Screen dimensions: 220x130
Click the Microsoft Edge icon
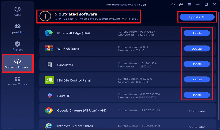click(x=49, y=33)
